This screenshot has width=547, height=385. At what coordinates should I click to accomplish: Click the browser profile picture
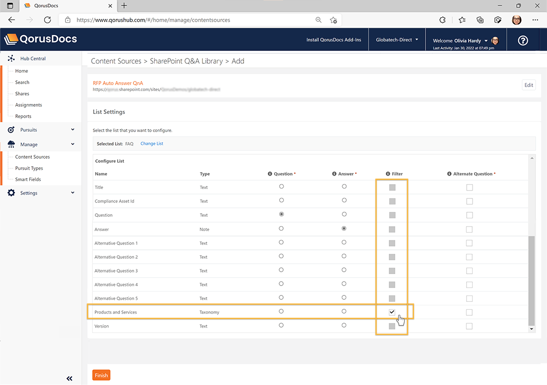(x=517, y=20)
